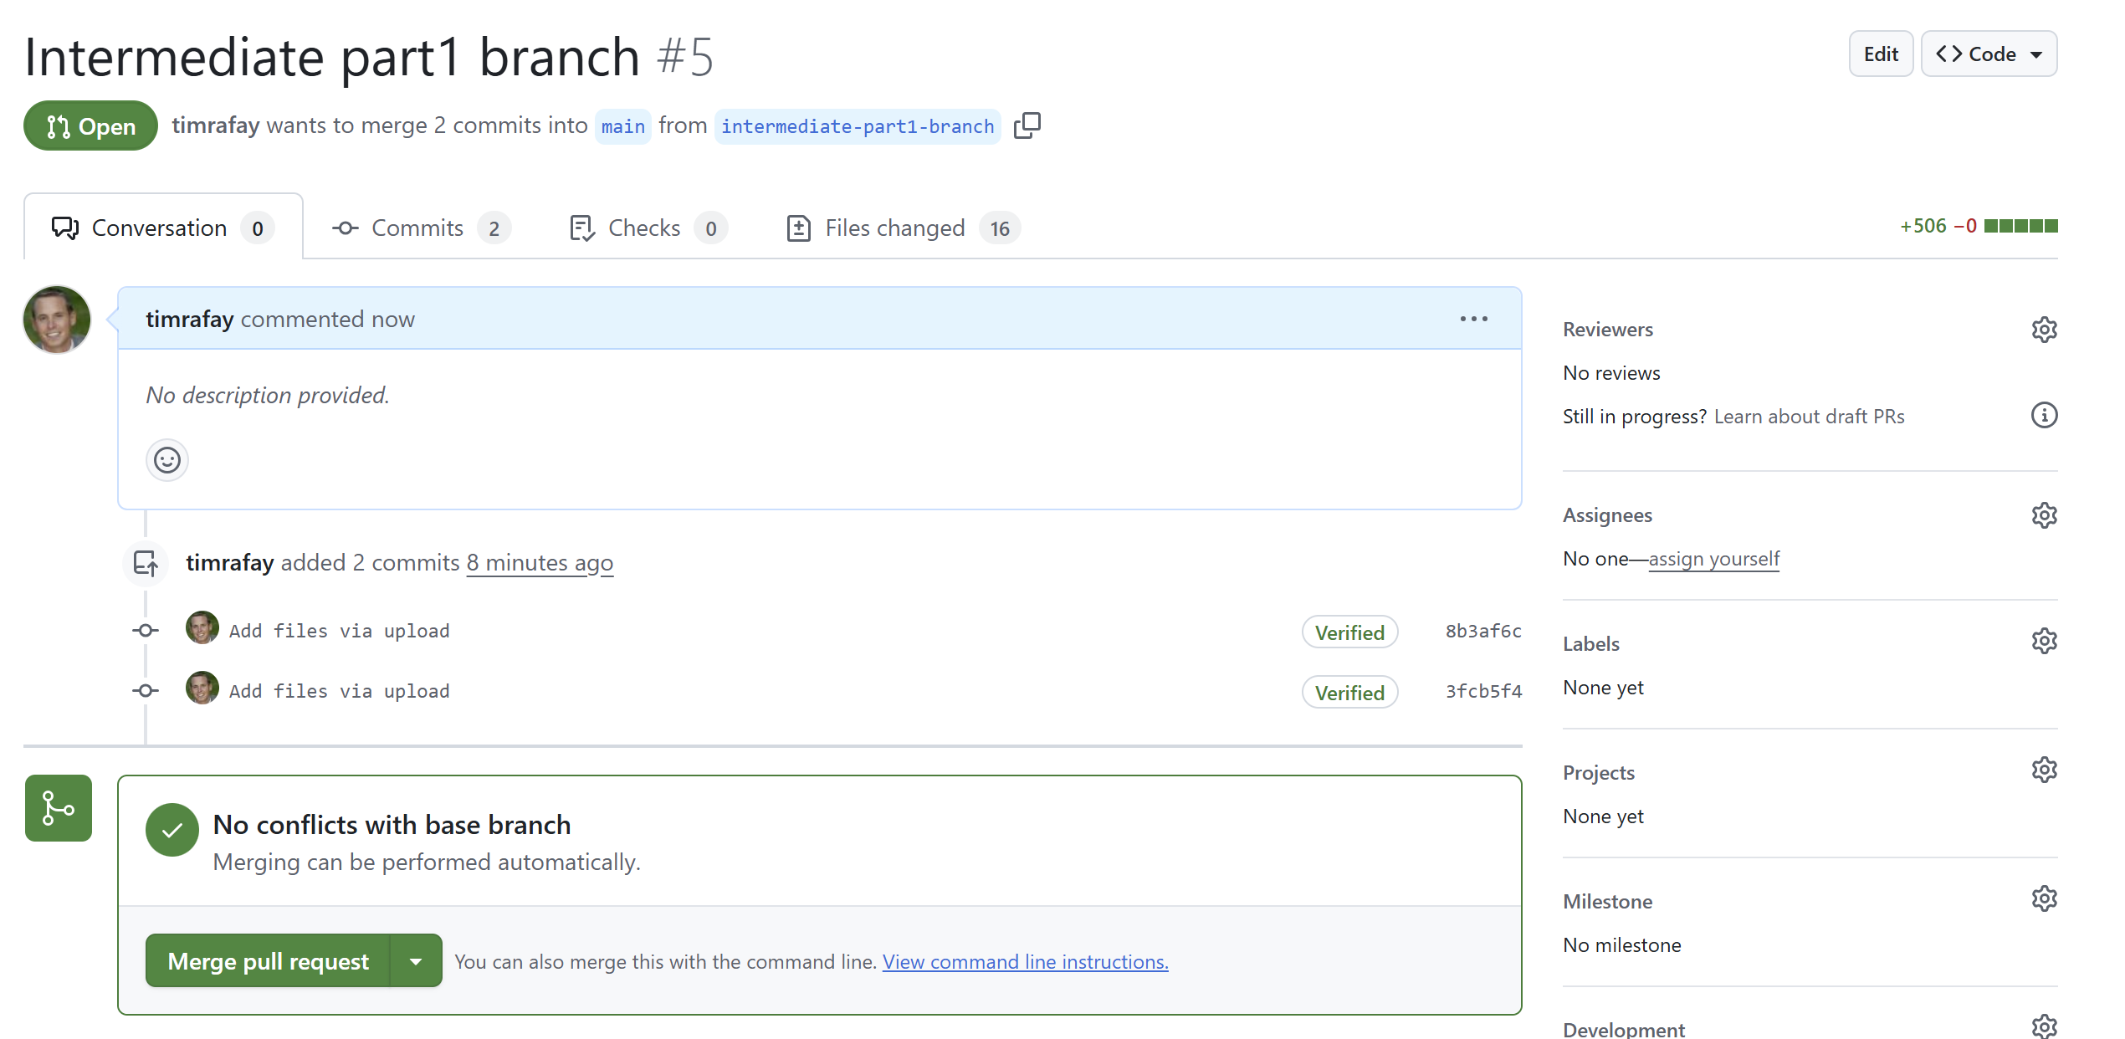Follow the View command line instructions link

tap(1025, 962)
